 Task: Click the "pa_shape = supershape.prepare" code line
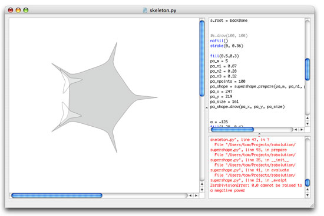(257, 86)
